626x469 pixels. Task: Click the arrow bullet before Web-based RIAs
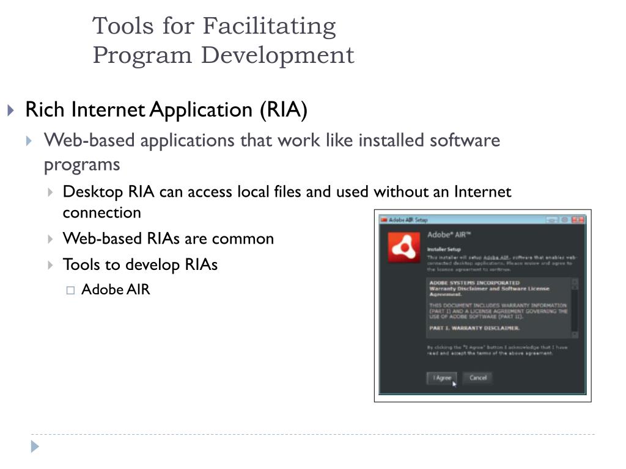point(50,239)
